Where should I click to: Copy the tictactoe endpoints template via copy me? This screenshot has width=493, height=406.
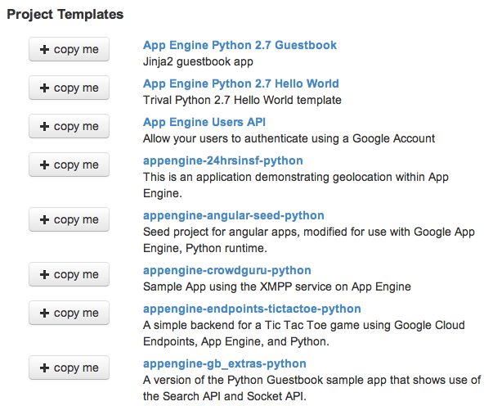coord(69,313)
